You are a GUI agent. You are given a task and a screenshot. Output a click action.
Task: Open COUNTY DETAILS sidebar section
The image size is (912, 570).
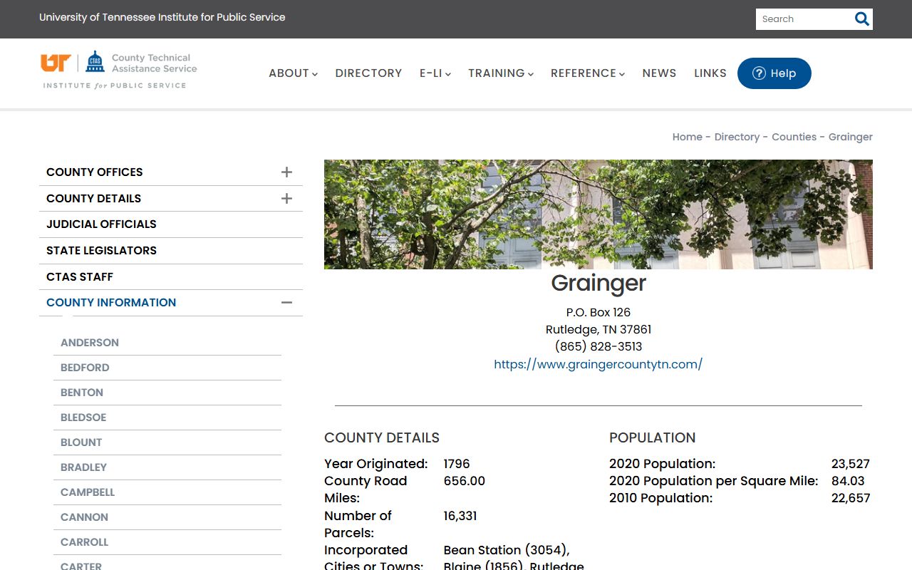pyautogui.click(x=94, y=198)
